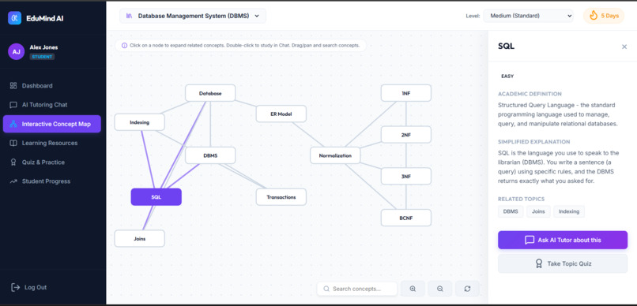Click the AI Tutoring Chat bubble icon
Image resolution: width=637 pixels, height=306 pixels.
13,105
